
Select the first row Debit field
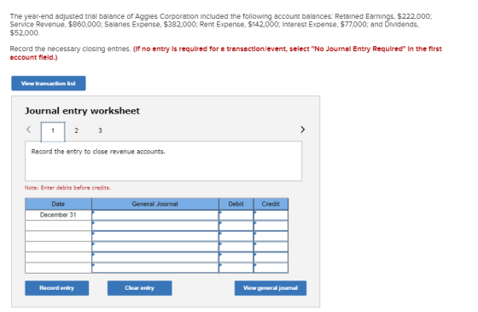click(236, 215)
